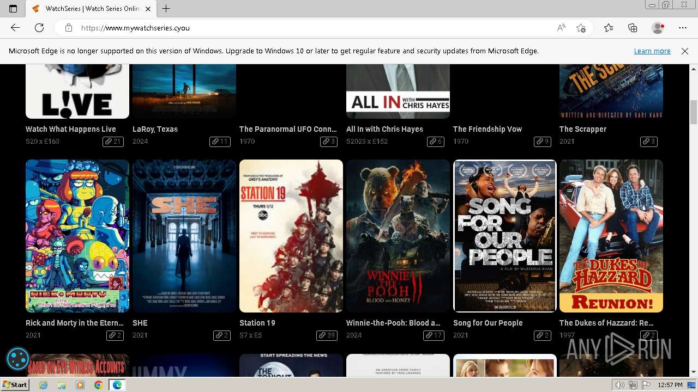Open SHE movie poster

click(x=184, y=236)
